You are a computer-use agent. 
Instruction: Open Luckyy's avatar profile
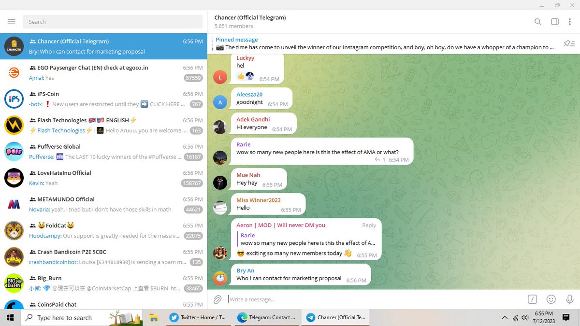[x=220, y=77]
